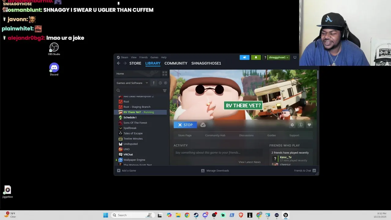Open the View menu

(134, 57)
